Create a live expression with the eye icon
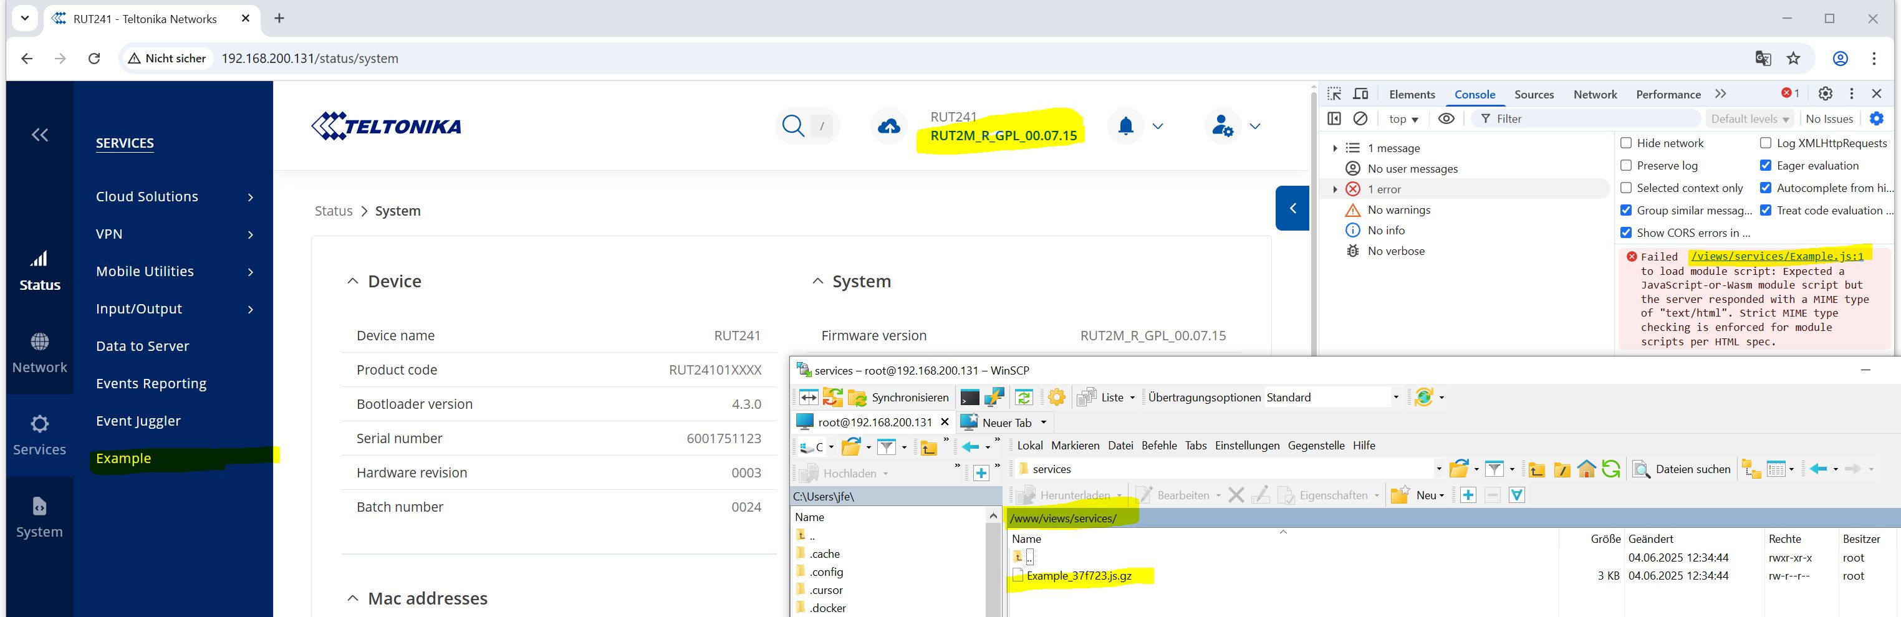This screenshot has width=1901, height=617. tap(1446, 119)
